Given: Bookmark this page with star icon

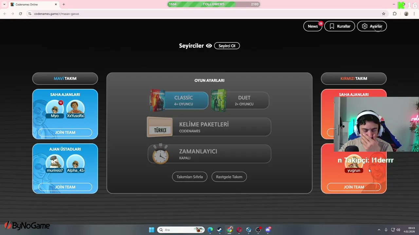Looking at the screenshot, I should click(x=384, y=14).
